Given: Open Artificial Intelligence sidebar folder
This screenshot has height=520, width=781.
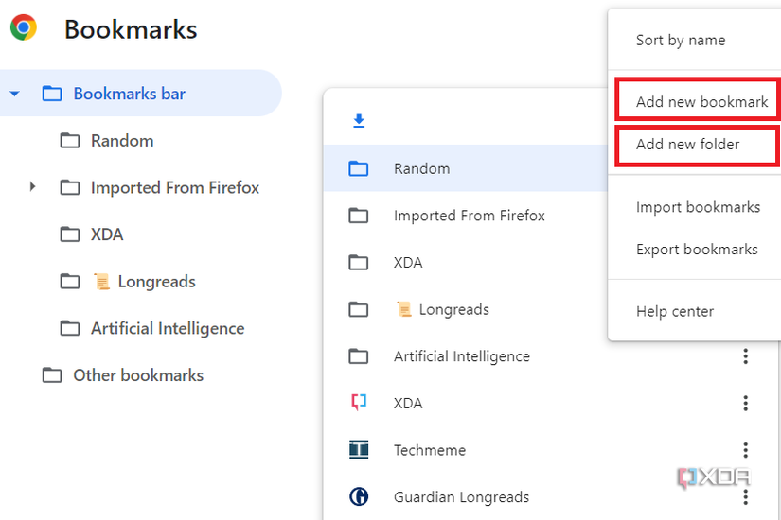Looking at the screenshot, I should [x=168, y=328].
